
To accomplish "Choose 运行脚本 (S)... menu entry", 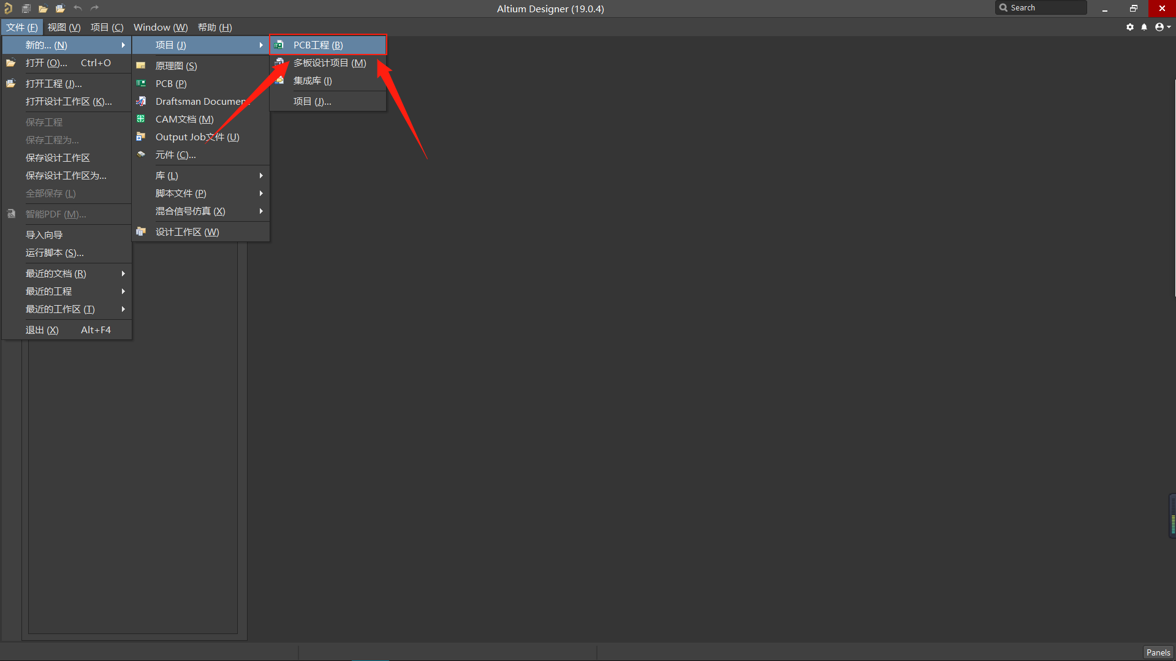I will click(x=67, y=252).
